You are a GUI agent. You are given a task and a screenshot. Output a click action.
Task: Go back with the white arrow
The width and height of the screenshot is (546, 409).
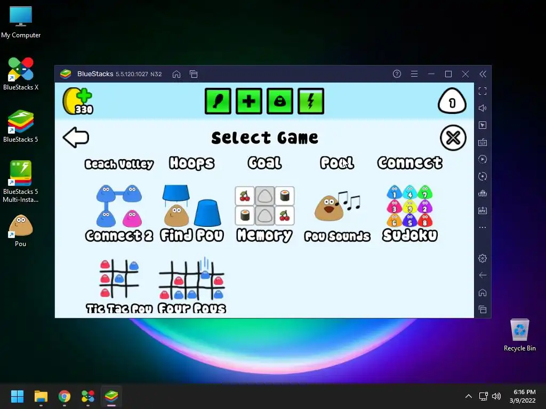[x=76, y=137]
